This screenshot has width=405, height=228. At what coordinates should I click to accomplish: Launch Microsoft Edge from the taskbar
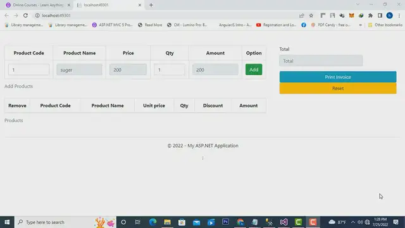[x=153, y=222]
